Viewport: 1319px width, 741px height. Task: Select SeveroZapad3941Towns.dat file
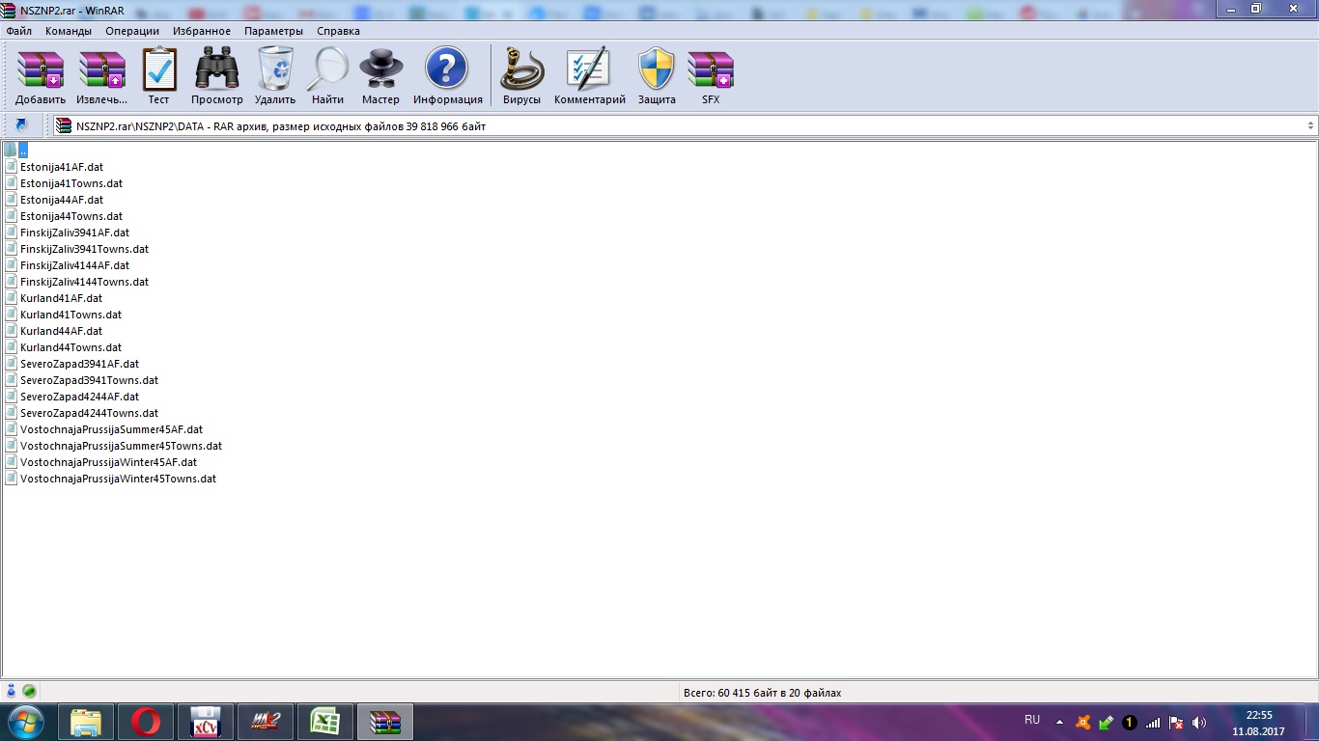(x=89, y=380)
